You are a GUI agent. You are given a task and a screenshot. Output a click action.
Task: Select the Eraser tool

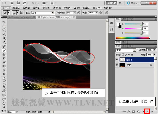click(x=4, y=62)
